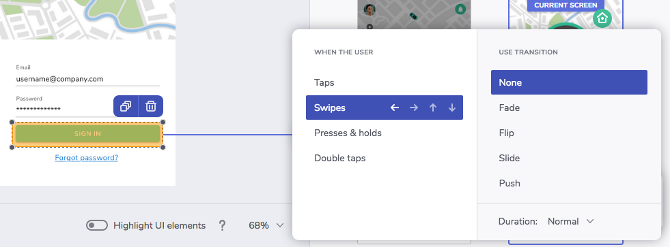Image resolution: width=670 pixels, height=247 pixels.
Task: Toggle Highlight UI elements switch
Action: (x=96, y=225)
